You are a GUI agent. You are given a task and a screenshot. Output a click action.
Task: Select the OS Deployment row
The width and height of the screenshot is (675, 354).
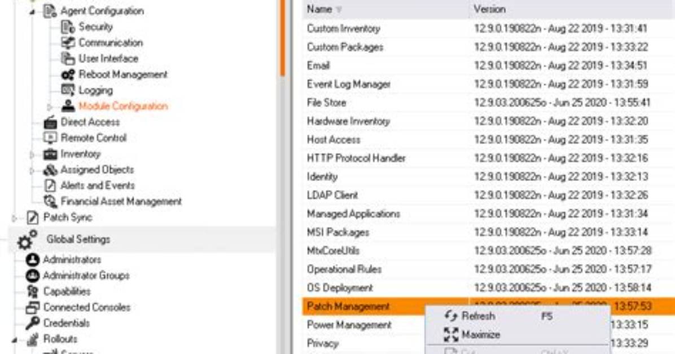click(489, 287)
